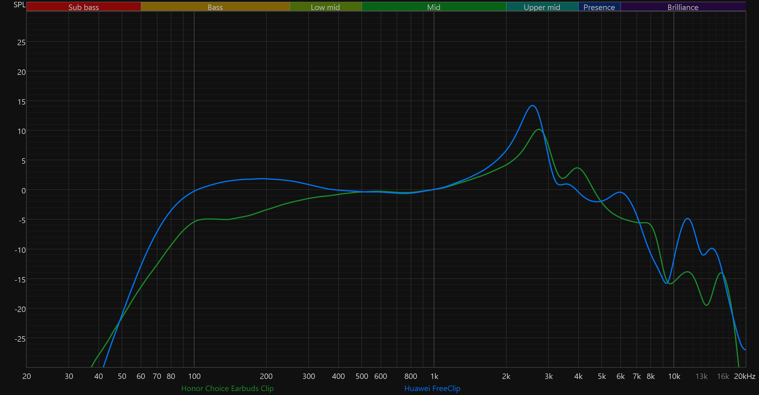This screenshot has height=395, width=759.
Task: Click the Upper mid band label
Action: pos(542,7)
